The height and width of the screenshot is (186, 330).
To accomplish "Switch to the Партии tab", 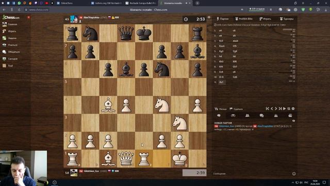I will point(223,19).
